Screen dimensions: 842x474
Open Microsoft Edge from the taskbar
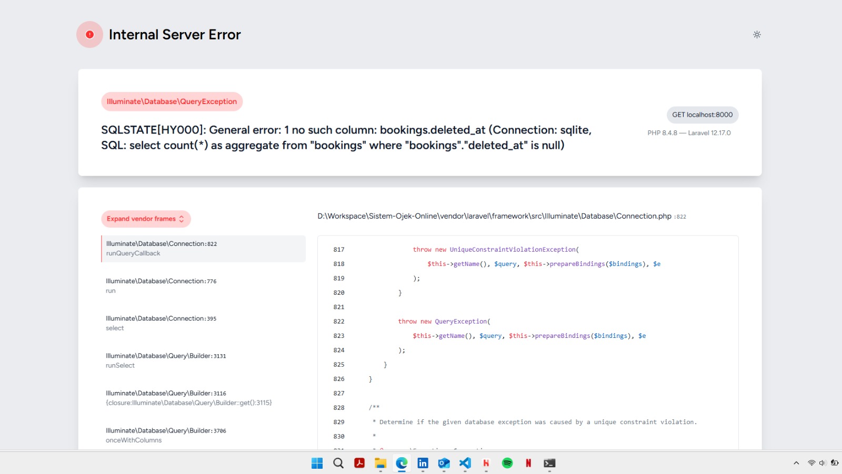coord(401,463)
